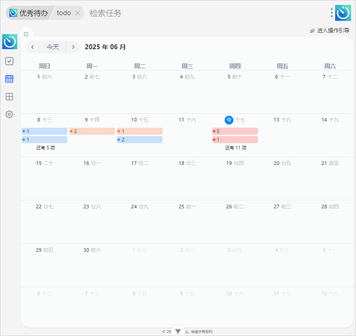Open settings gear in sidebar
This screenshot has height=336, width=356.
[x=9, y=114]
